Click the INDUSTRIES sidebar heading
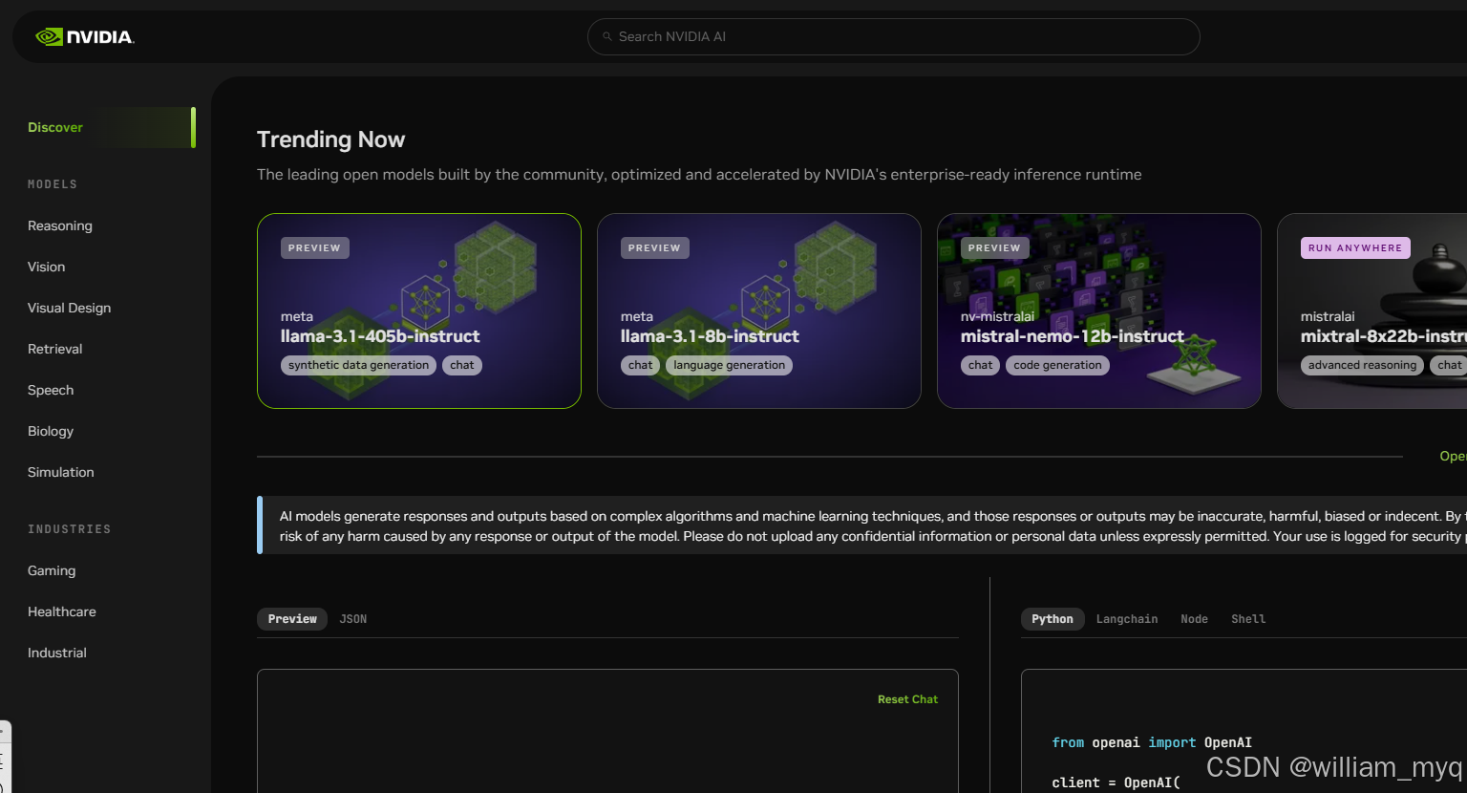Screen dimensions: 1467x793 pyautogui.click(x=69, y=529)
